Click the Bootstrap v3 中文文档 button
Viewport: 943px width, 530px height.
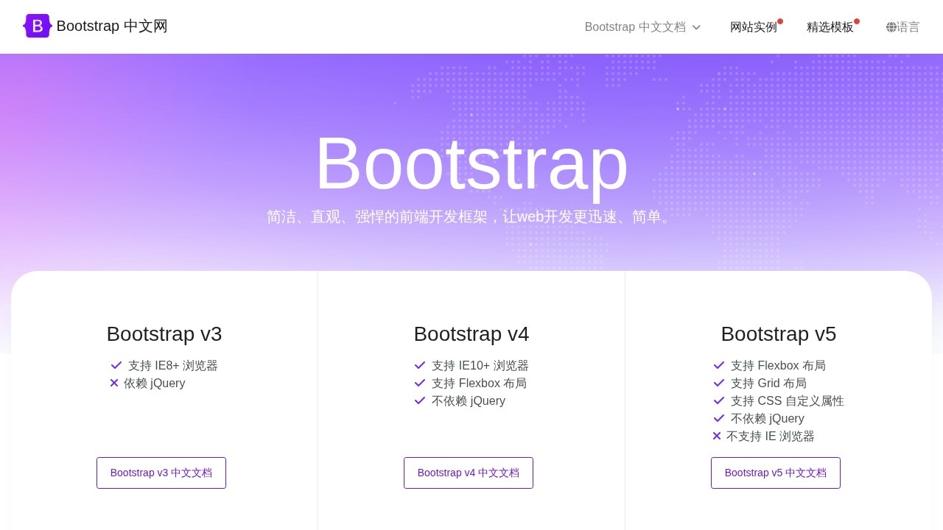pyautogui.click(x=161, y=473)
